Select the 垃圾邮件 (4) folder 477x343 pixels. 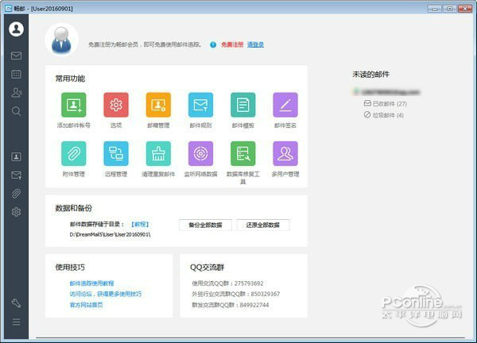(x=384, y=115)
